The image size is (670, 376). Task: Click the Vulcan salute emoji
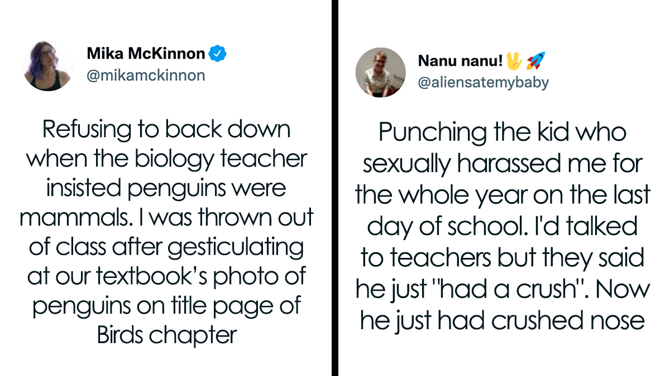tap(513, 61)
